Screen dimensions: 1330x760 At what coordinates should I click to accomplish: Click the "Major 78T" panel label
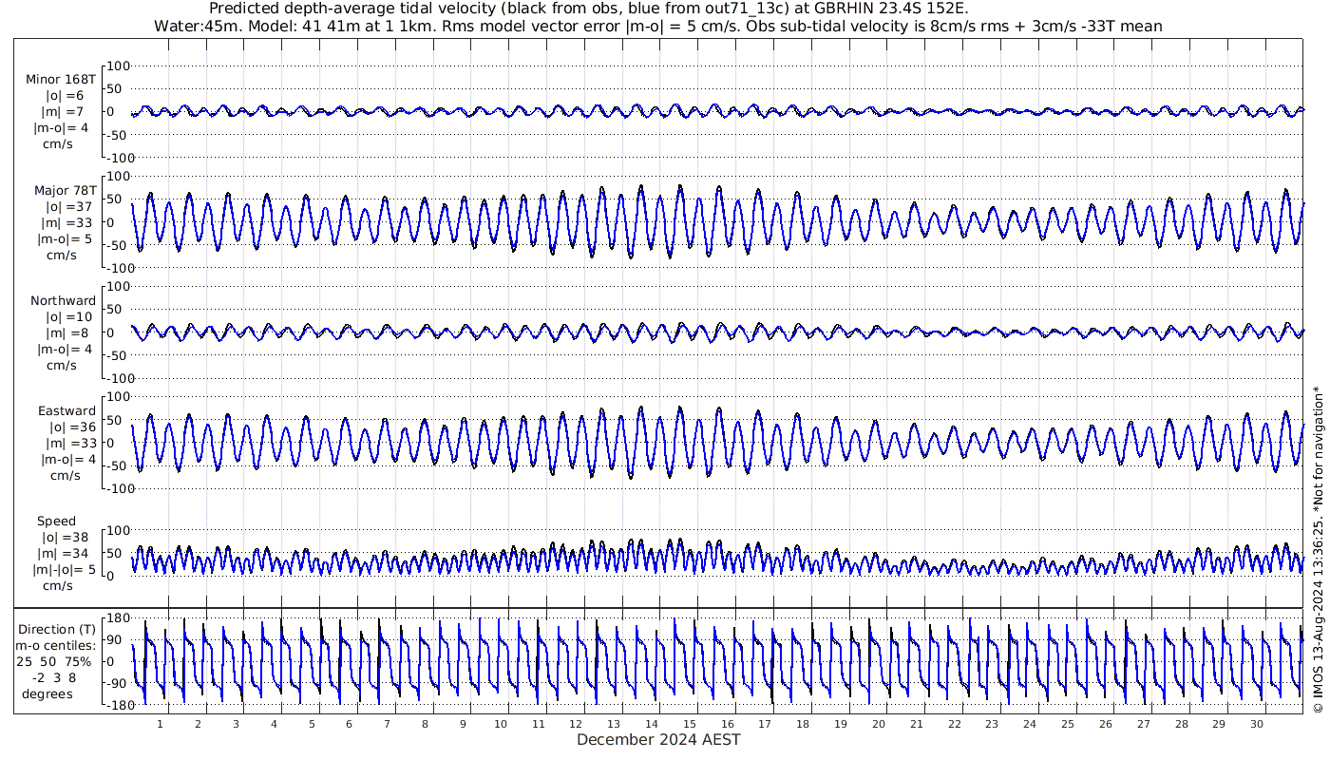[x=65, y=191]
